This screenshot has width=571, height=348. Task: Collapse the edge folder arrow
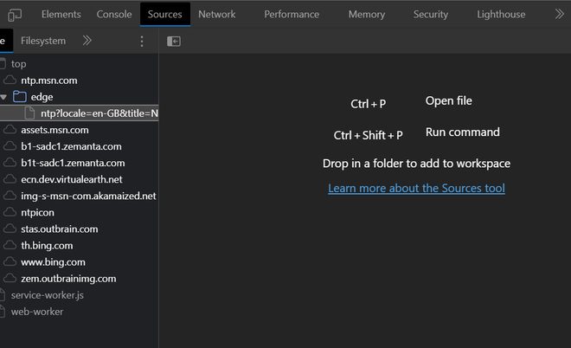4,97
